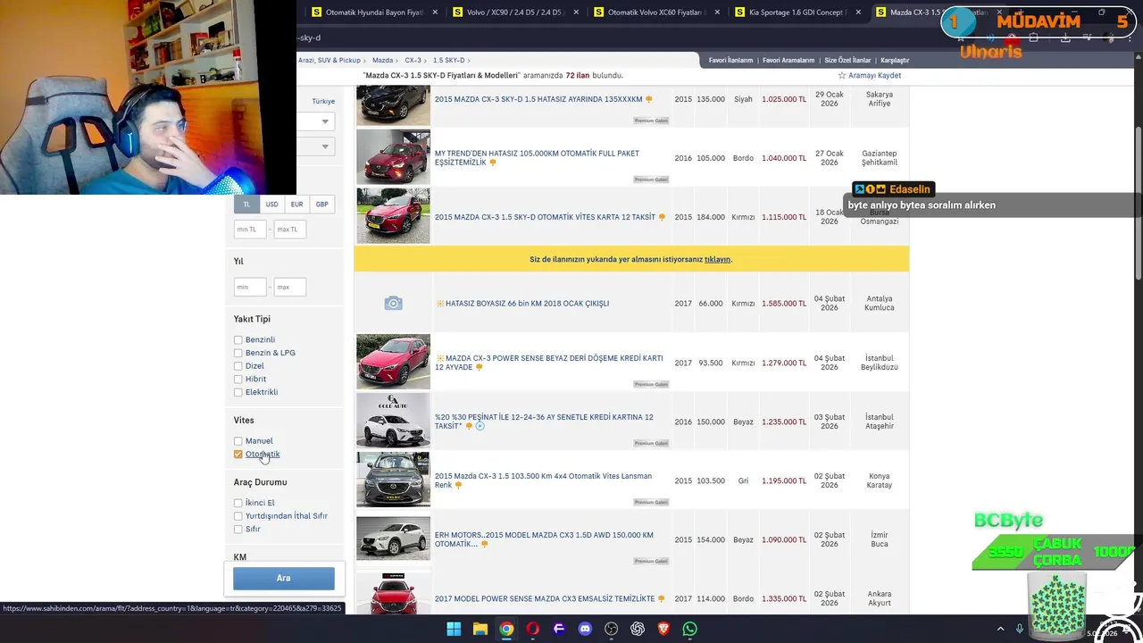Click the orange badge icon after '135XXXKM'
This screenshot has width=1143, height=643.
[648, 99]
